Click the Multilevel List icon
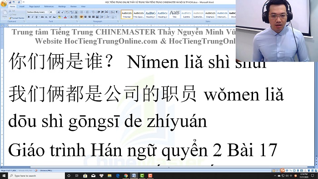The image size is (318, 179). [x=93, y=12]
